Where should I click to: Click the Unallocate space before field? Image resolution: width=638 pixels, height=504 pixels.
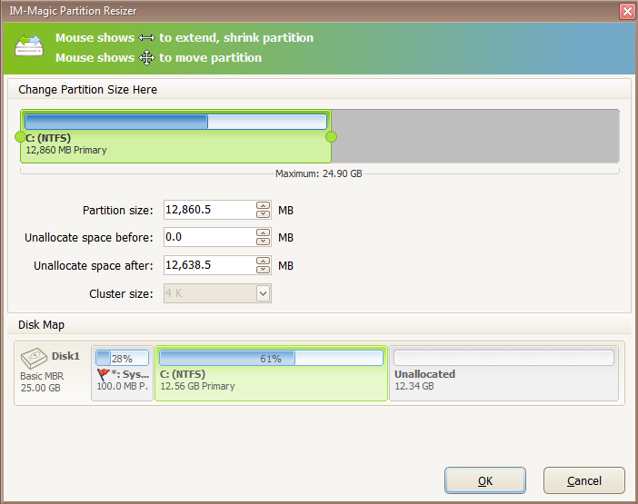coord(210,237)
